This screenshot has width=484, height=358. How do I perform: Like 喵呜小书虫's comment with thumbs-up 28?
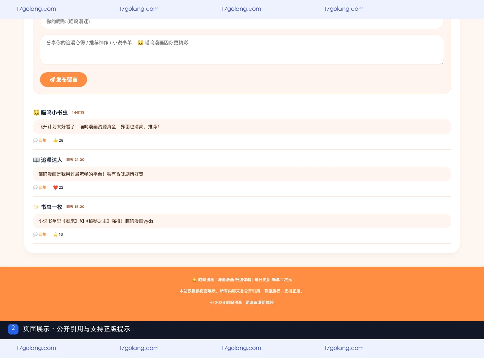(58, 140)
